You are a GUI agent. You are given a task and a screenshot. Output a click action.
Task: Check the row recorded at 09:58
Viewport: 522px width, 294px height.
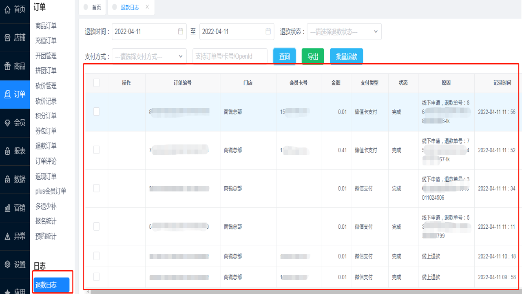(x=96, y=277)
